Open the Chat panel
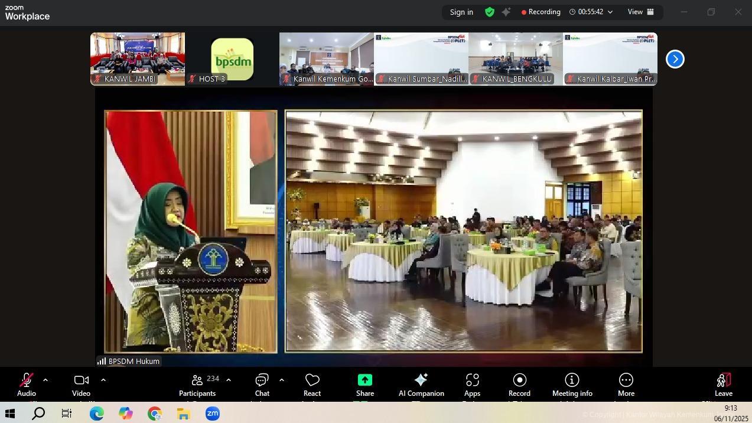The image size is (752, 423). [x=262, y=385]
